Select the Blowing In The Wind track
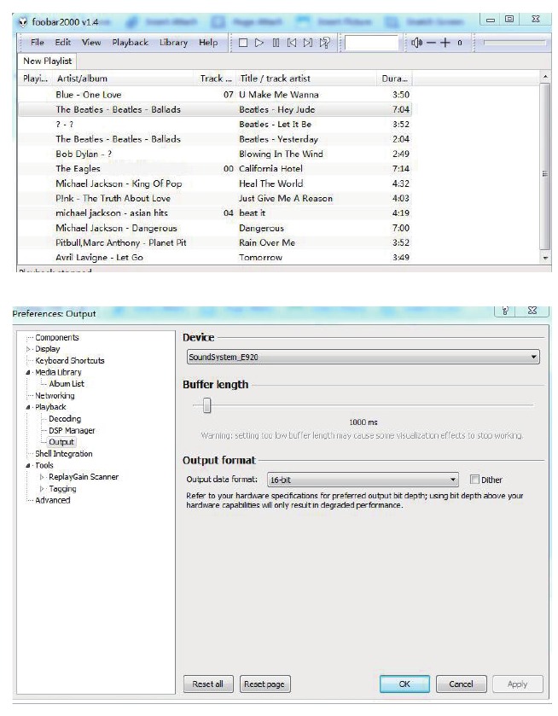This screenshot has height=716, width=558. 215,154
